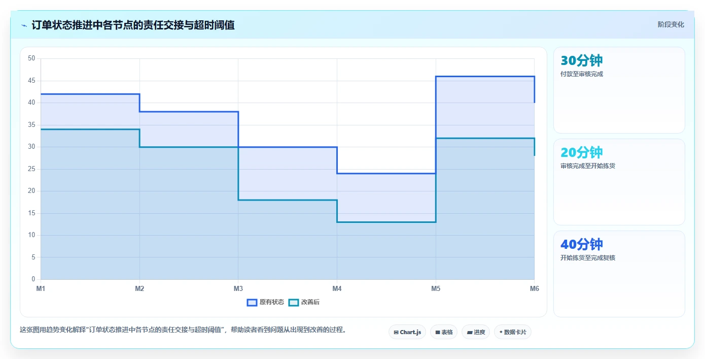Click the 订单状态推进 chart title text
Screen dimensions: 705x359
133,25
